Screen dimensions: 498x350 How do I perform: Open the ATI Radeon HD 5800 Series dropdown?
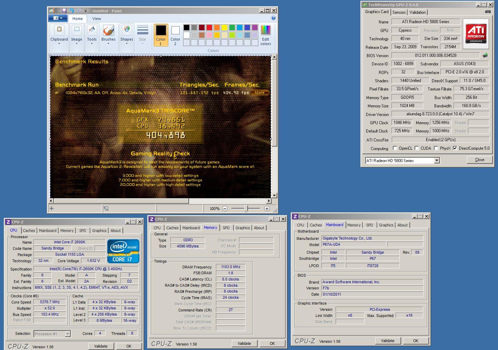(x=437, y=160)
